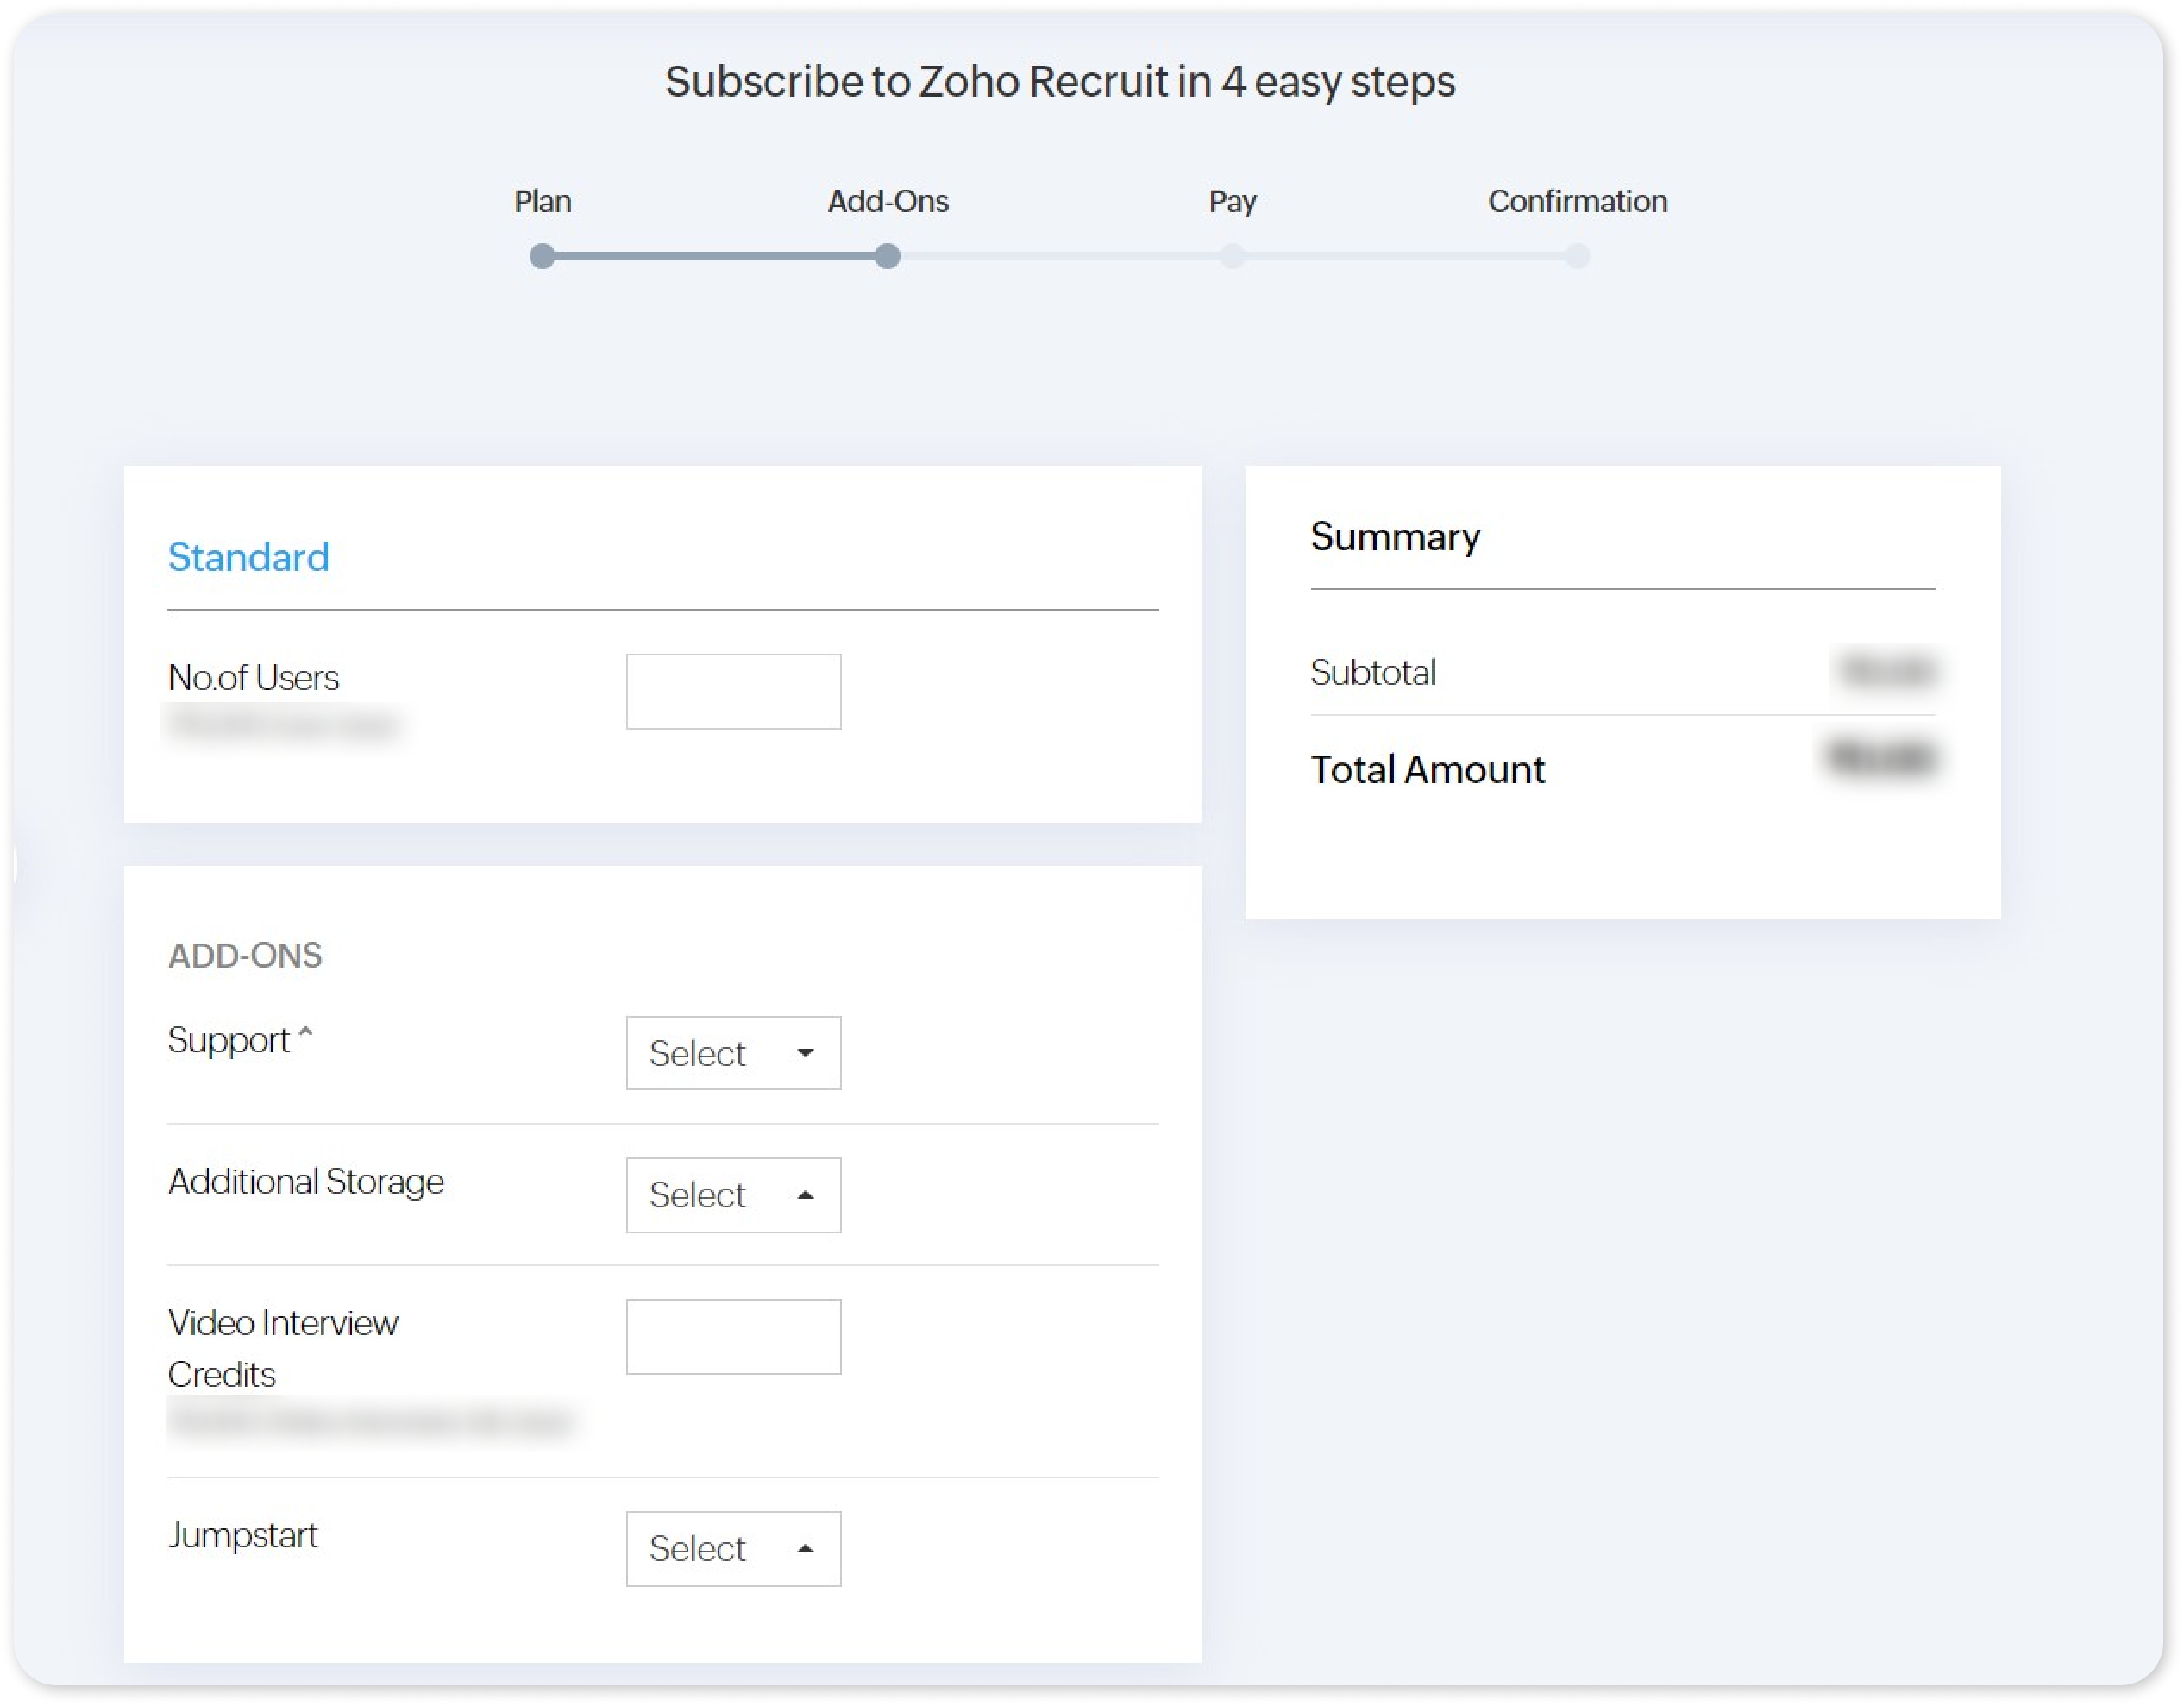Go to the Confirmation step label
Viewport: 2184px width, 1706px height.
tap(1577, 202)
